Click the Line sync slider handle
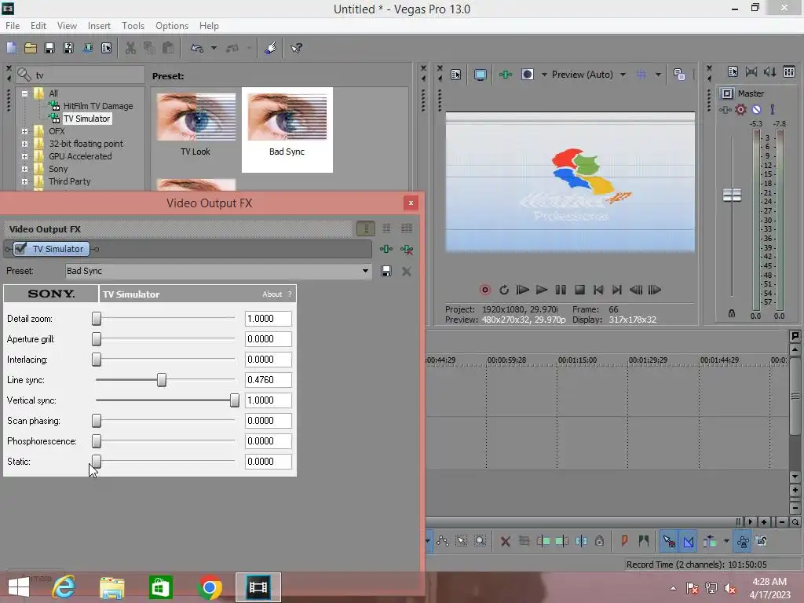This screenshot has height=603, width=804. click(162, 380)
